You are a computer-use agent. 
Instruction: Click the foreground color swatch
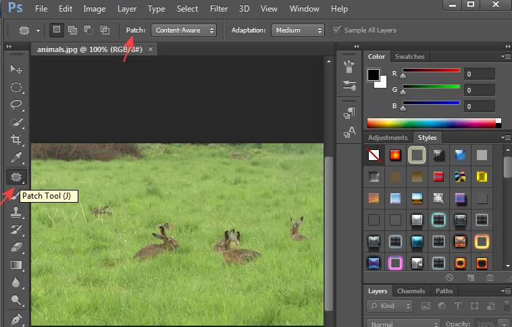[373, 75]
